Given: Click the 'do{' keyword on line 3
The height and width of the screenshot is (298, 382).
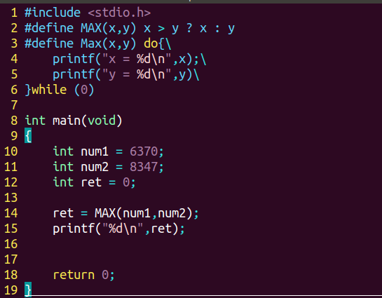Looking at the screenshot, I should tap(154, 43).
